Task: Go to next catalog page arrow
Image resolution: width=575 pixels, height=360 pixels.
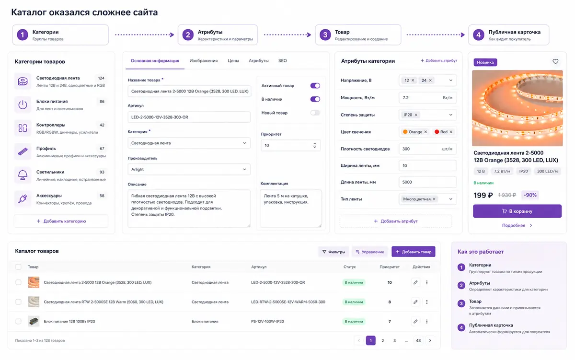Action: pyautogui.click(x=430, y=340)
